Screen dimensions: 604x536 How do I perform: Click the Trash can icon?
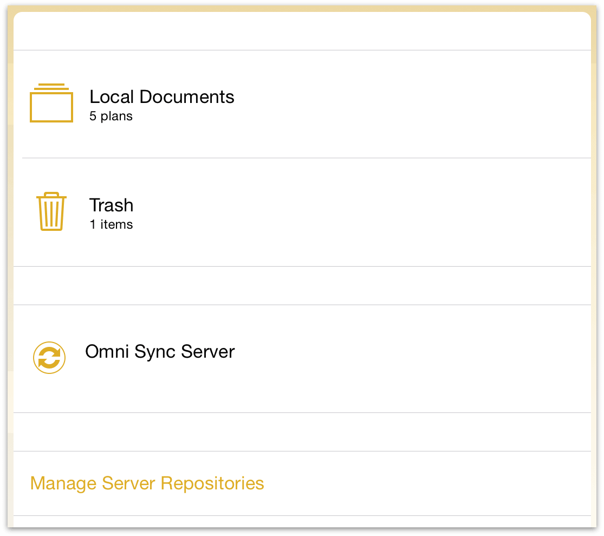coord(51,211)
